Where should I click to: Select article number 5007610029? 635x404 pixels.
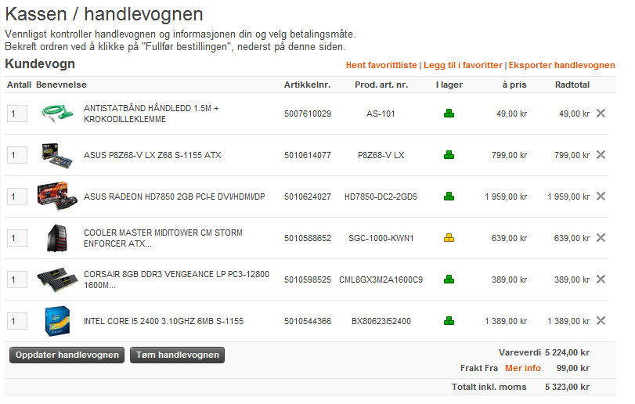(308, 114)
